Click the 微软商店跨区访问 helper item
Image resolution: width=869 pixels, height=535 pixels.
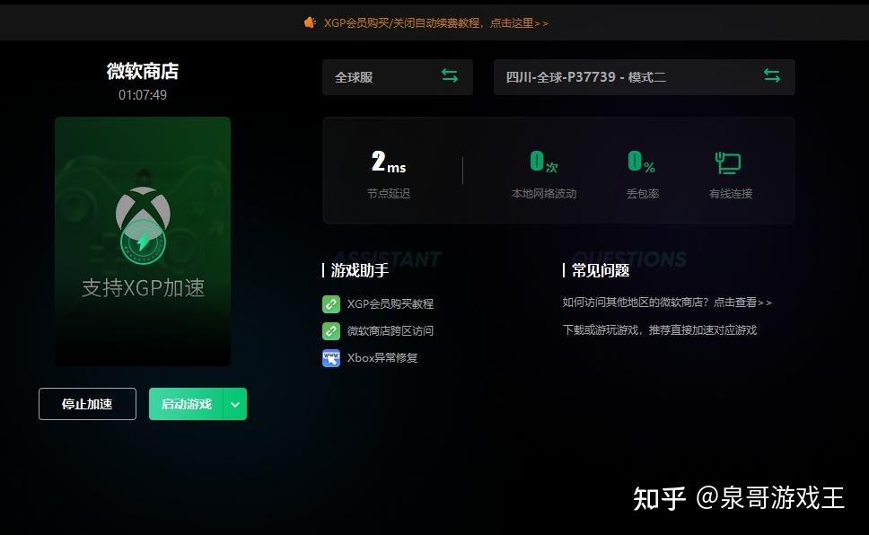(x=390, y=330)
